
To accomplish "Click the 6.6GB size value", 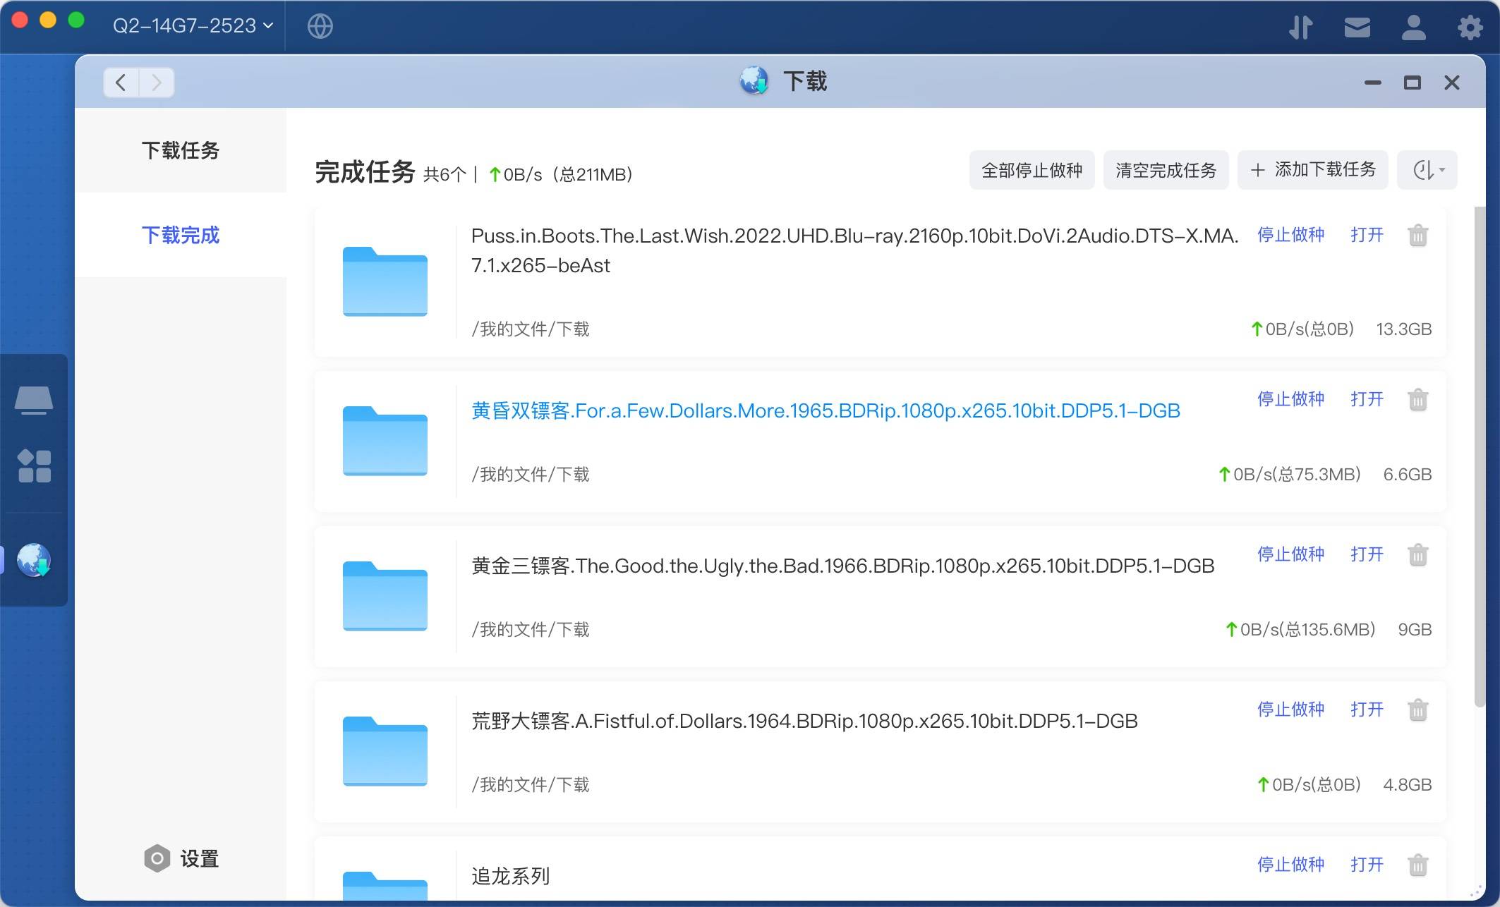I will (1407, 474).
